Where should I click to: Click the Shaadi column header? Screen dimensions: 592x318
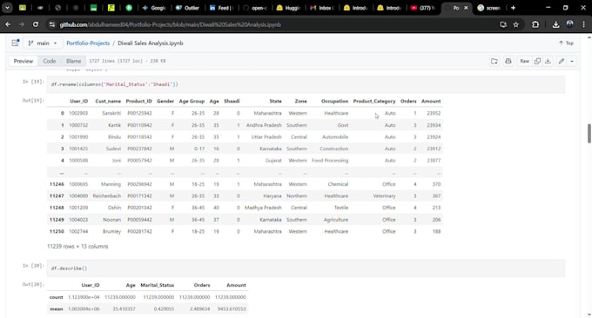pyautogui.click(x=232, y=101)
